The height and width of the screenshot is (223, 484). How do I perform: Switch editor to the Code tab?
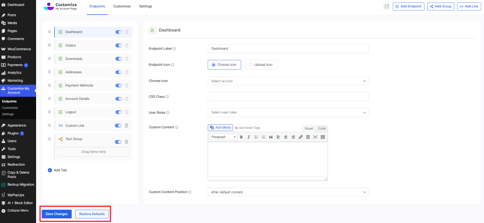click(322, 128)
